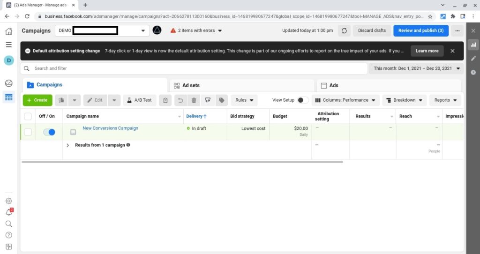480x254 pixels.
Task: Click the duplicate campaign icon button
Action: coord(61,100)
